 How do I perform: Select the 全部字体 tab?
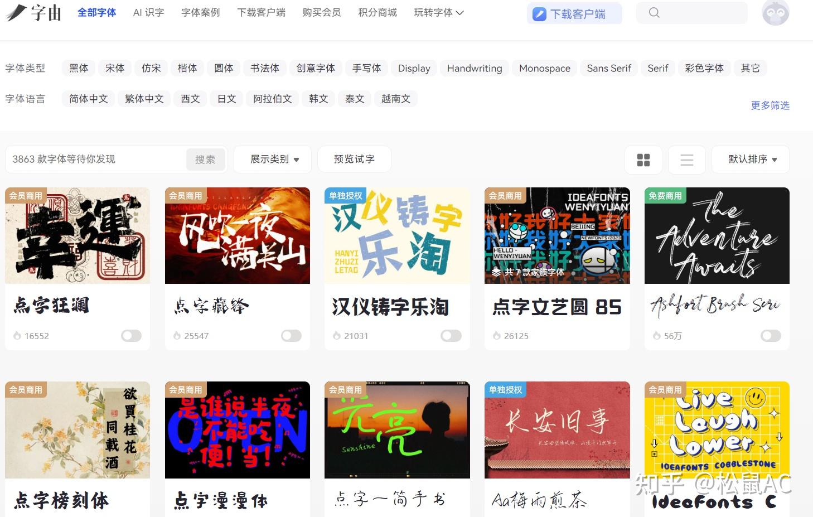click(96, 12)
